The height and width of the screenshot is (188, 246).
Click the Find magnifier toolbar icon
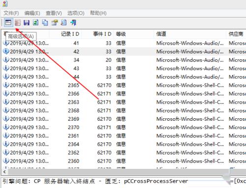[x=64, y=23]
